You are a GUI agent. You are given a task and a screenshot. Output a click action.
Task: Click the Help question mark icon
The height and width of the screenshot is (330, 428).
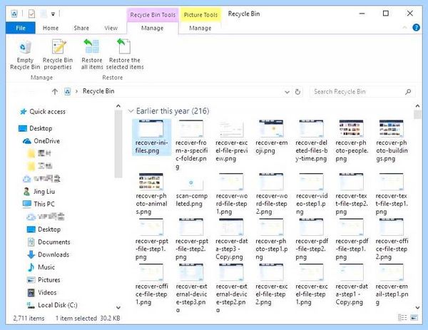coord(416,27)
